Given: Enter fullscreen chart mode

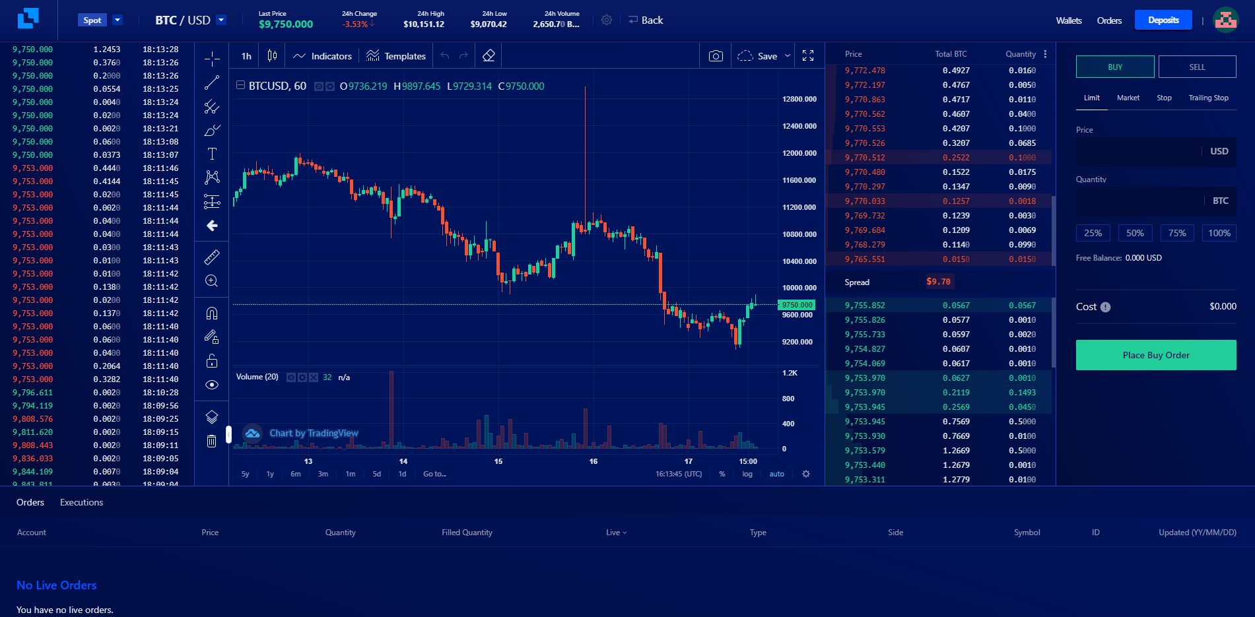Looking at the screenshot, I should pos(808,56).
